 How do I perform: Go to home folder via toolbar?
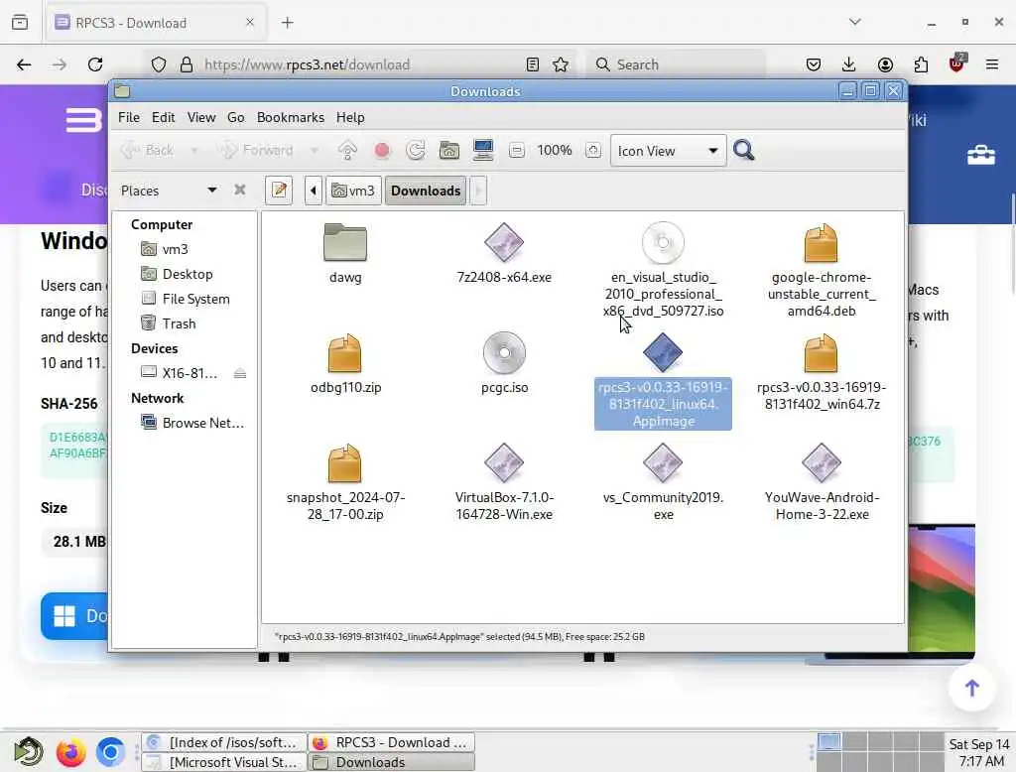(x=449, y=151)
